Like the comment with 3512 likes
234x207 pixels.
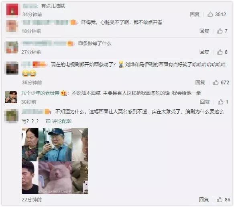tap(210, 14)
